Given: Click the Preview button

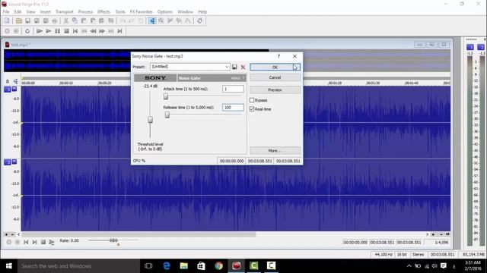Looking at the screenshot, I should (275, 89).
